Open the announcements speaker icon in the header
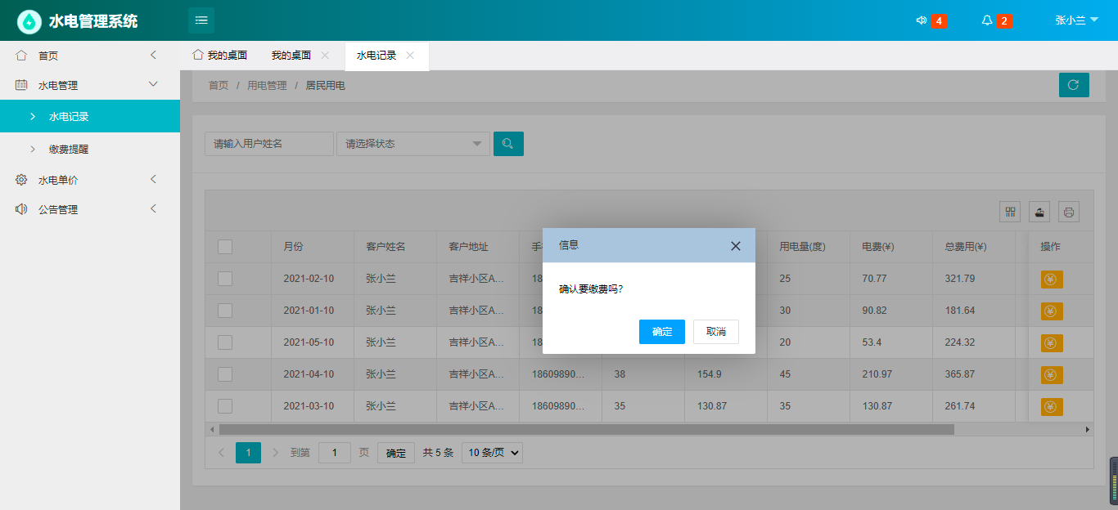The height and width of the screenshot is (510, 1118). point(921,20)
